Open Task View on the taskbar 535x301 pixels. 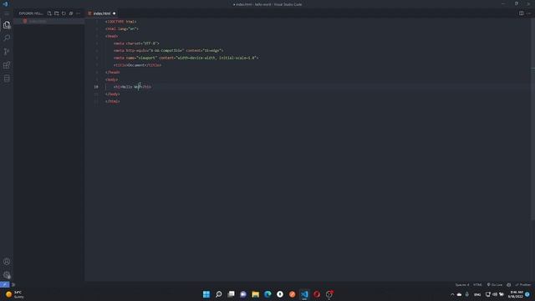(231, 294)
